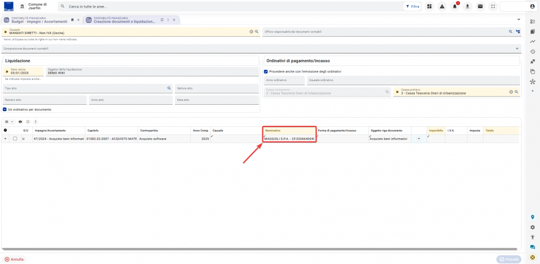Select the row checkbox for 47/2024
This screenshot has width=540, height=264.
click(x=15, y=139)
